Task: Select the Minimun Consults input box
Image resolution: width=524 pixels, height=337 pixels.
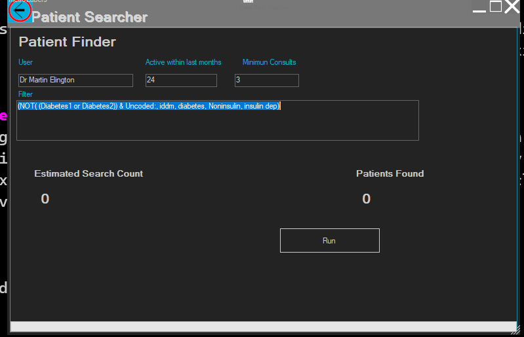Action: [266, 80]
